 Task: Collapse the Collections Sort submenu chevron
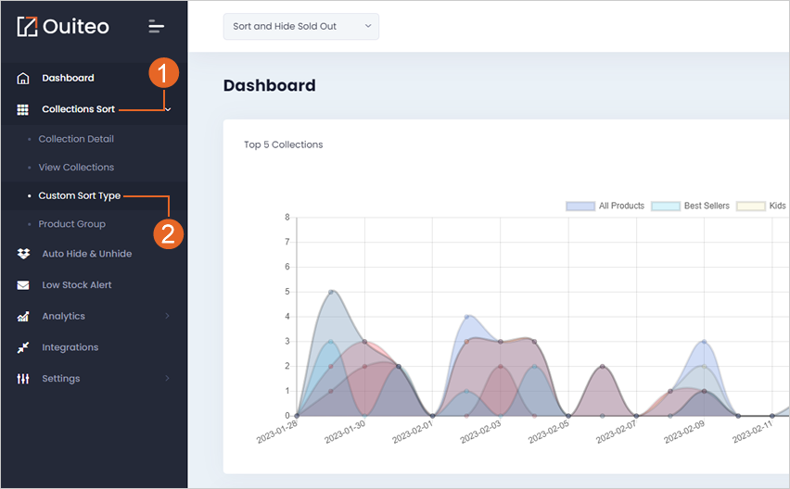point(168,109)
